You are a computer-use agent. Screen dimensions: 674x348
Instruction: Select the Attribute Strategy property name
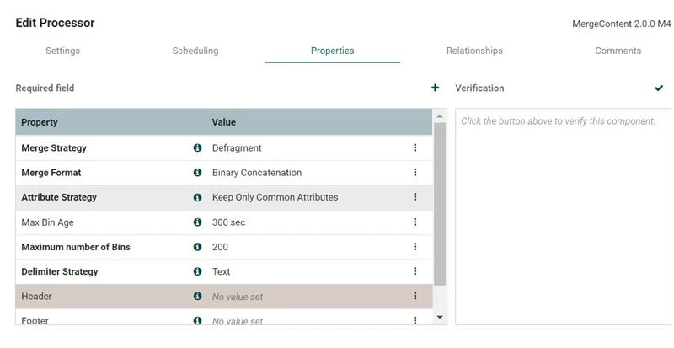(x=59, y=197)
